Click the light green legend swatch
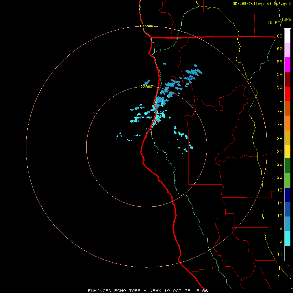Viewport: 293px width, 293px height. tap(287, 180)
